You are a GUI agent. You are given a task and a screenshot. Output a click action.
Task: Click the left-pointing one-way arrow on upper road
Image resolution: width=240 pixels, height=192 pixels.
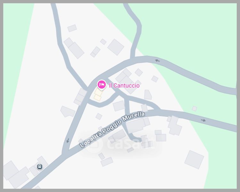[157, 60]
